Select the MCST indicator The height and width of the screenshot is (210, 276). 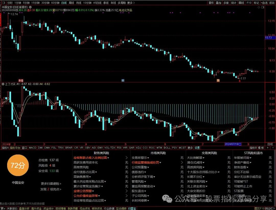pos(182,148)
